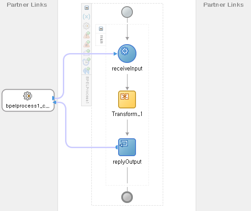The height and width of the screenshot is (211, 251).
Task: Click the main sequence label
Action: 101,39
